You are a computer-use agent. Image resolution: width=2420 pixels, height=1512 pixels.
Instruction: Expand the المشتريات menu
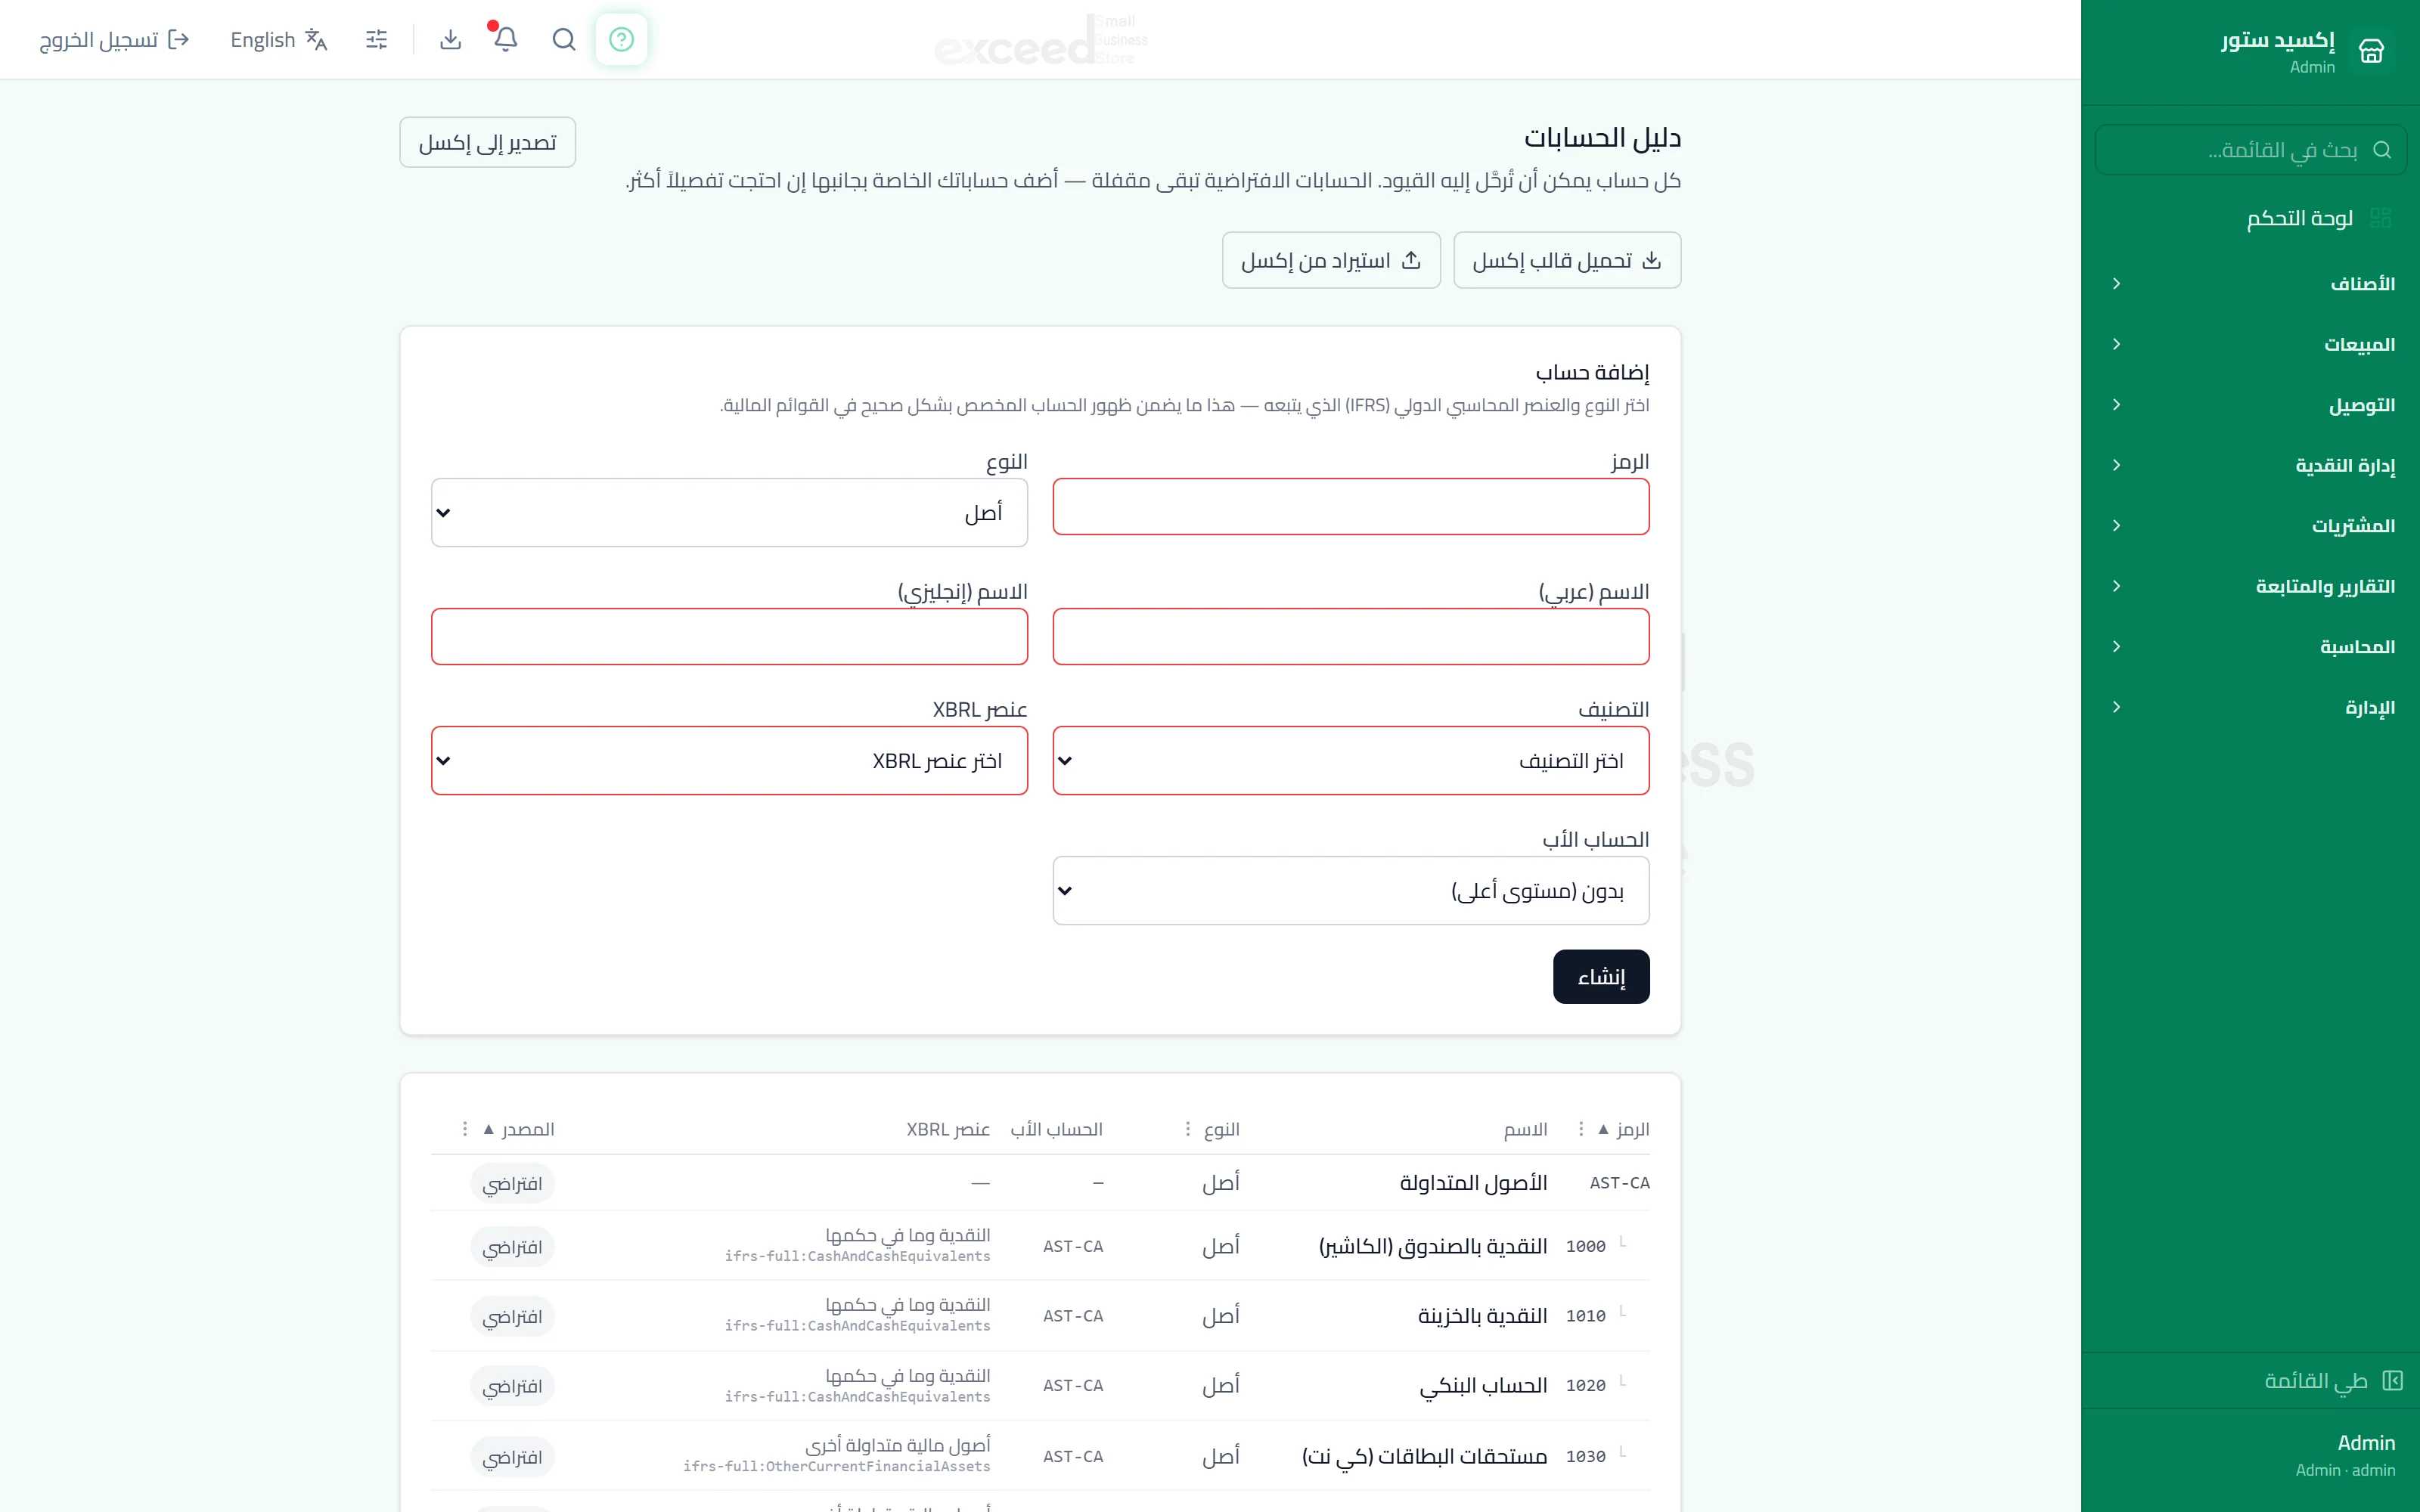point(2250,526)
